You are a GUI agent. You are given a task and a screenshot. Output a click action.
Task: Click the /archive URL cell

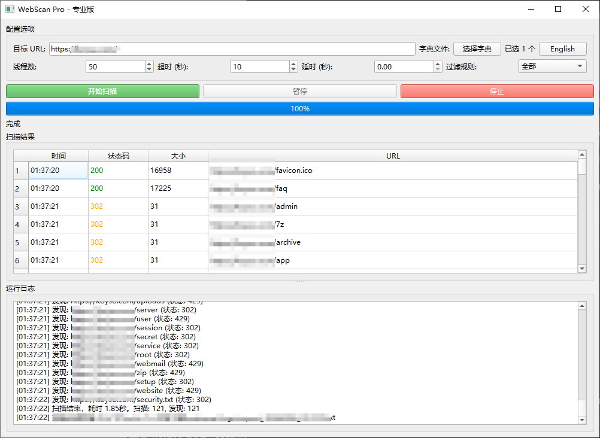point(393,242)
